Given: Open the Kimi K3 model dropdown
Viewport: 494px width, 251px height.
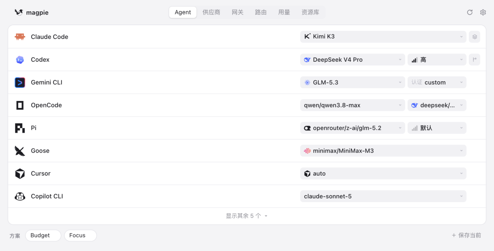Looking at the screenshot, I should point(383,37).
